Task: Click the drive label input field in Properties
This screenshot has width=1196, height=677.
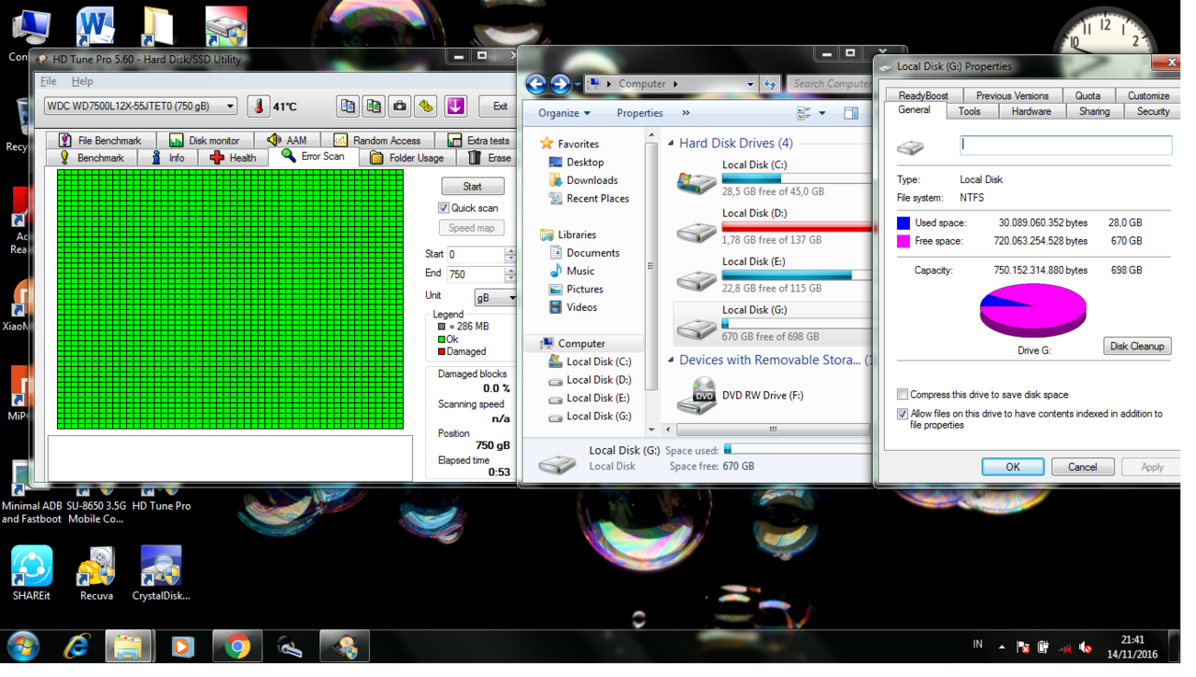Action: click(1066, 146)
